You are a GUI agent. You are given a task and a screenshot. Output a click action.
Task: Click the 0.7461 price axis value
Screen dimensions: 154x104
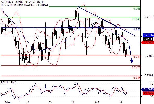[149, 75]
